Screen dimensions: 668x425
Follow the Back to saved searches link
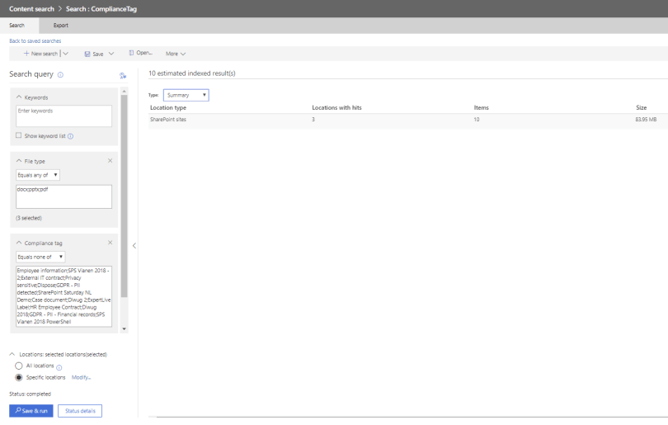coord(35,40)
